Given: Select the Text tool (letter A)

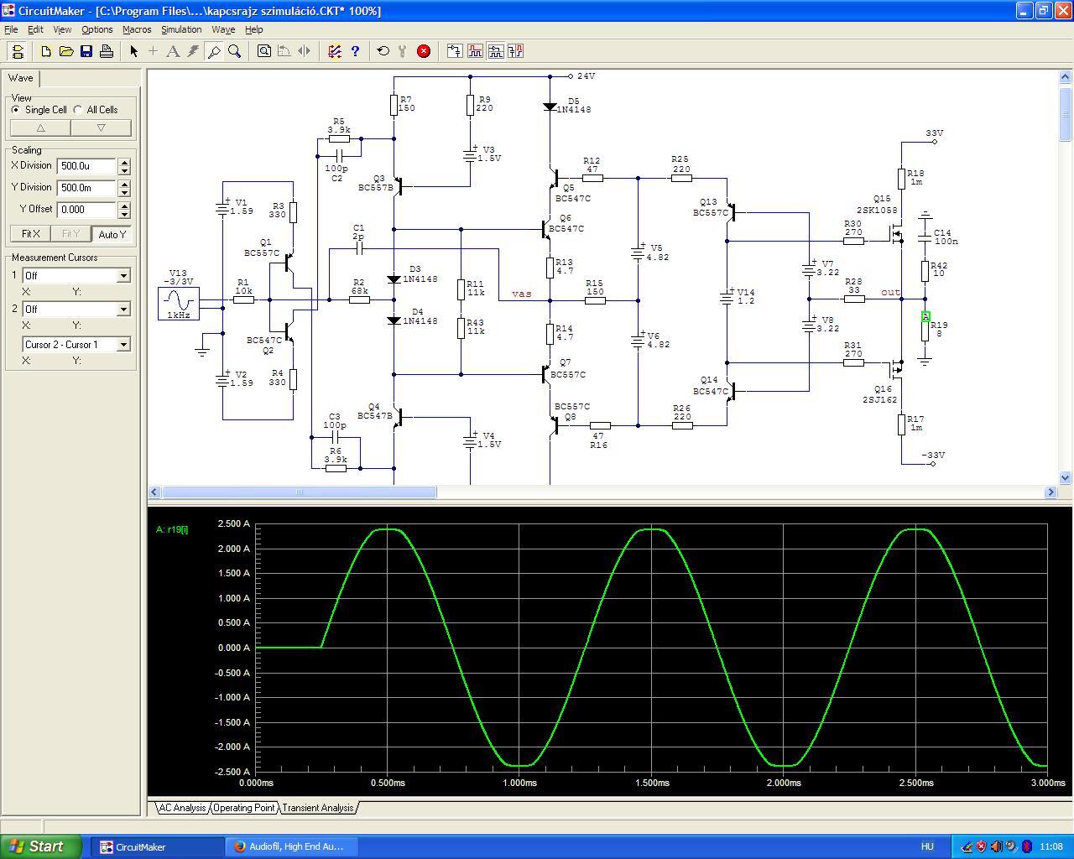Looking at the screenshot, I should [173, 51].
